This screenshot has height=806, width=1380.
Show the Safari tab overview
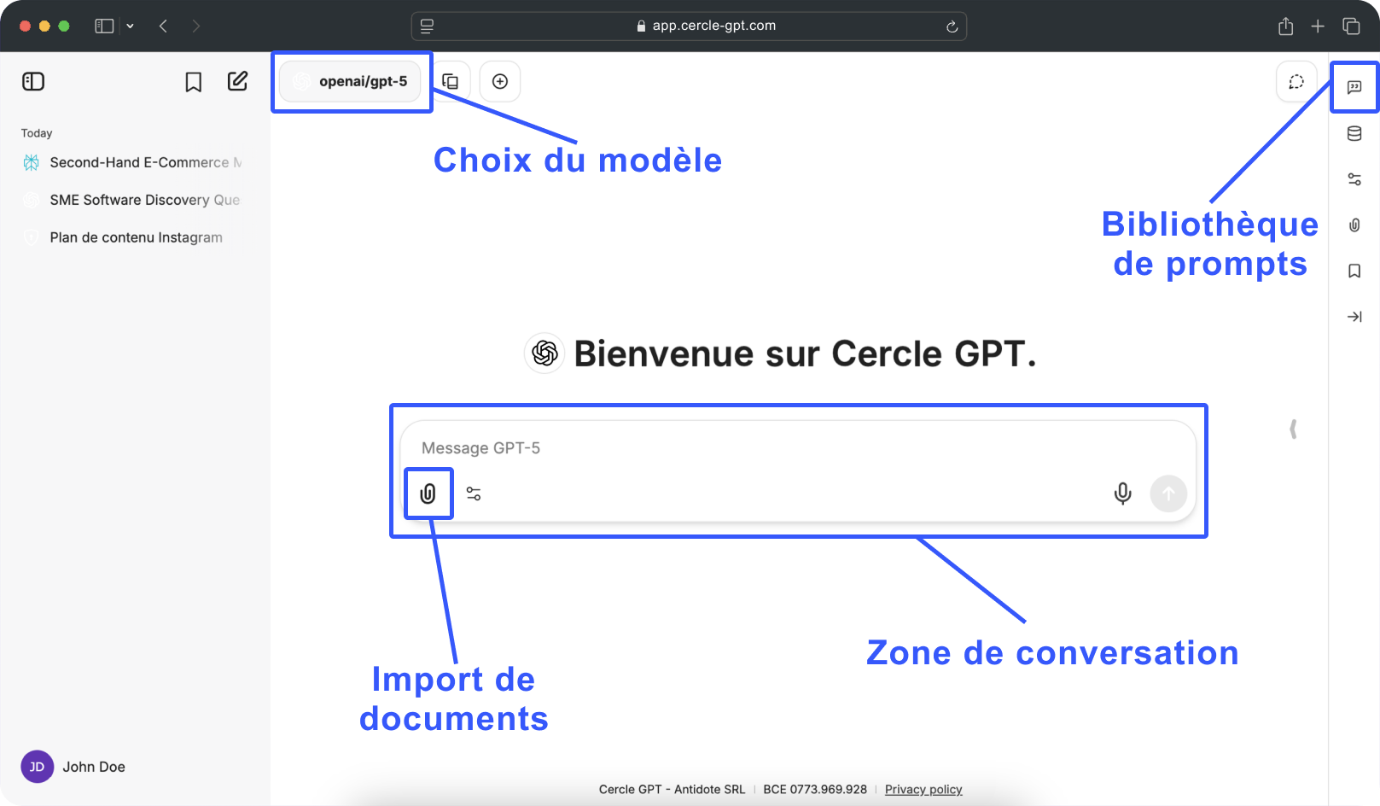(1351, 26)
